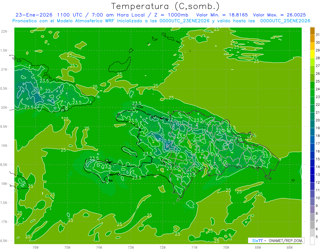Viewport: 325px width, 251px height.
Task: Click the color scale value "9"
Action: tap(317, 206)
